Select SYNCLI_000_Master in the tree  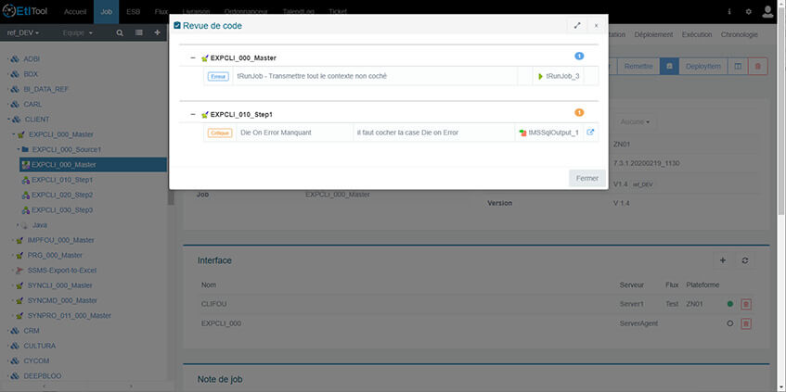coord(59,285)
